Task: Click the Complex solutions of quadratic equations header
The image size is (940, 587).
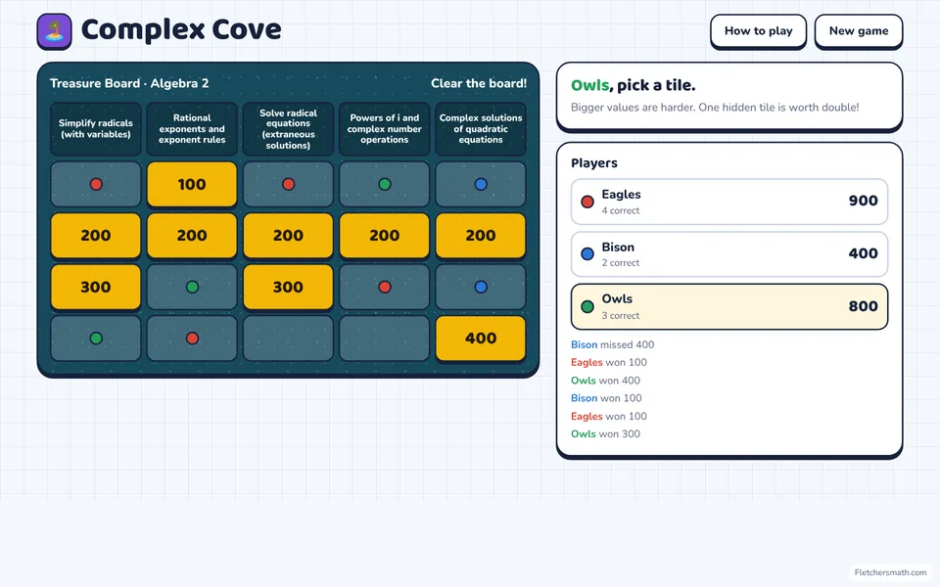Action: pos(481,129)
